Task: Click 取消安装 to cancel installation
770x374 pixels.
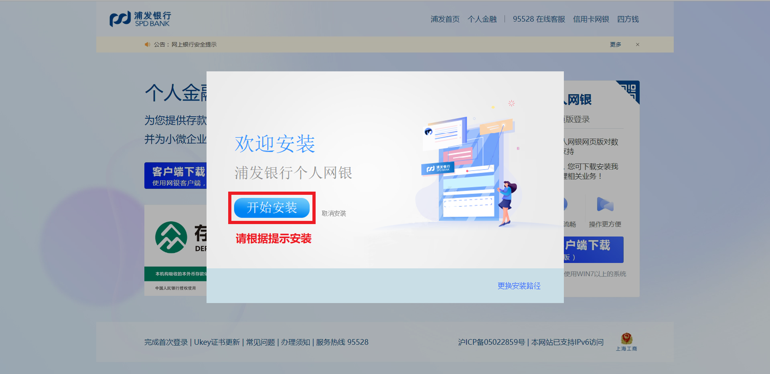Action: pyautogui.click(x=334, y=214)
